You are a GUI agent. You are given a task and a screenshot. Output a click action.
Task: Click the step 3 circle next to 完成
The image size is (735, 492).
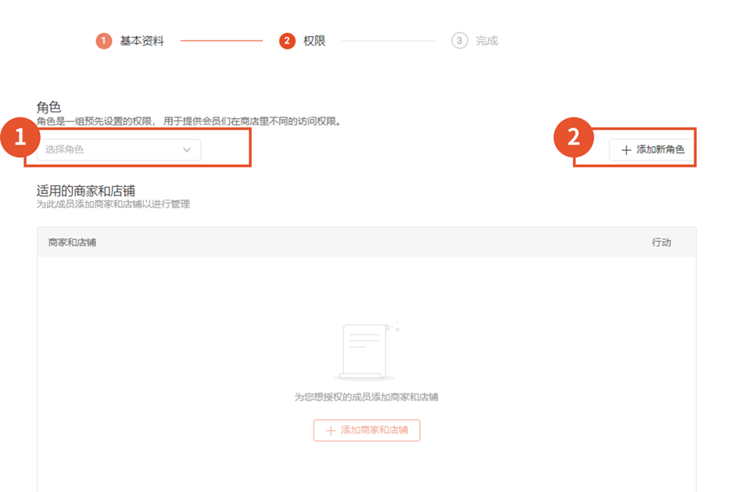click(460, 38)
